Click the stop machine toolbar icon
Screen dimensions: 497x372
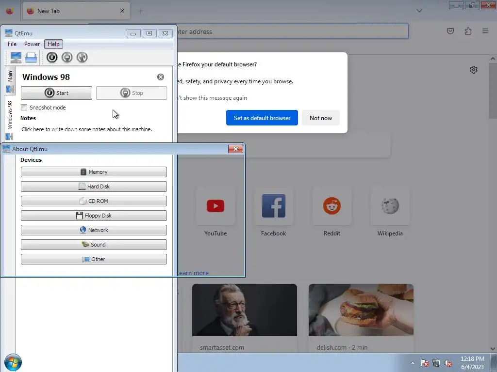(x=67, y=57)
